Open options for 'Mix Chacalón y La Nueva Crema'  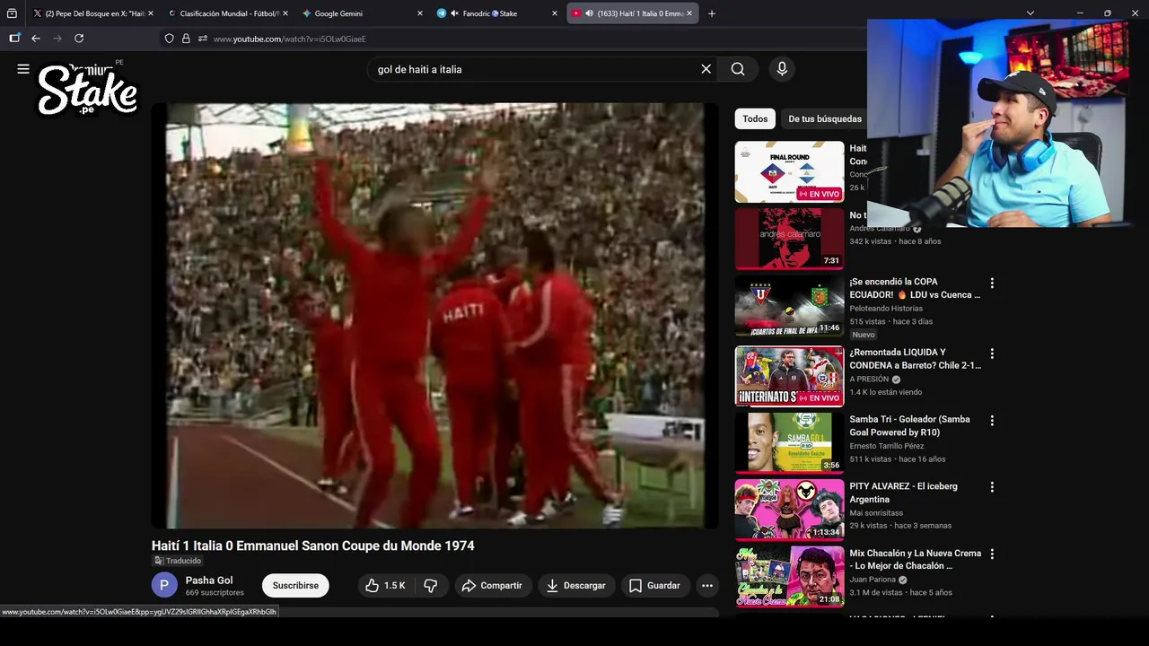[x=992, y=554]
